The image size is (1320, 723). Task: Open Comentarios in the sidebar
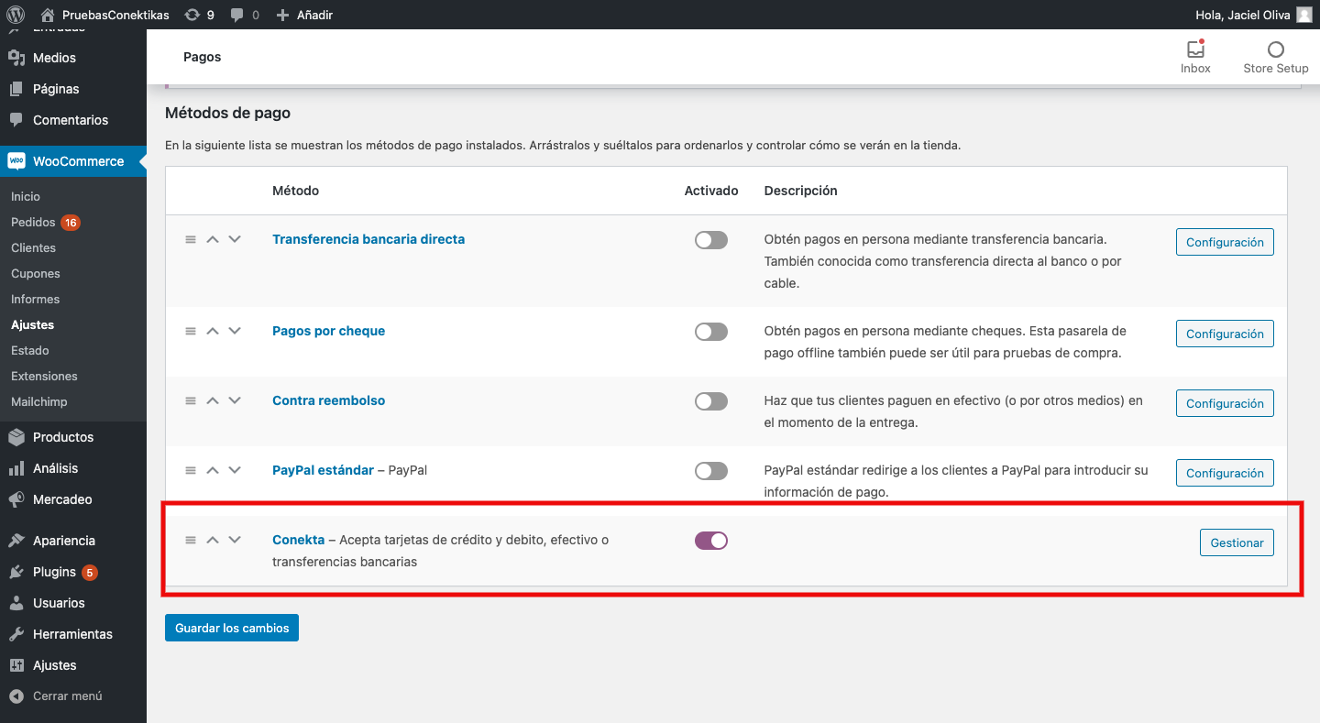pyautogui.click(x=73, y=120)
